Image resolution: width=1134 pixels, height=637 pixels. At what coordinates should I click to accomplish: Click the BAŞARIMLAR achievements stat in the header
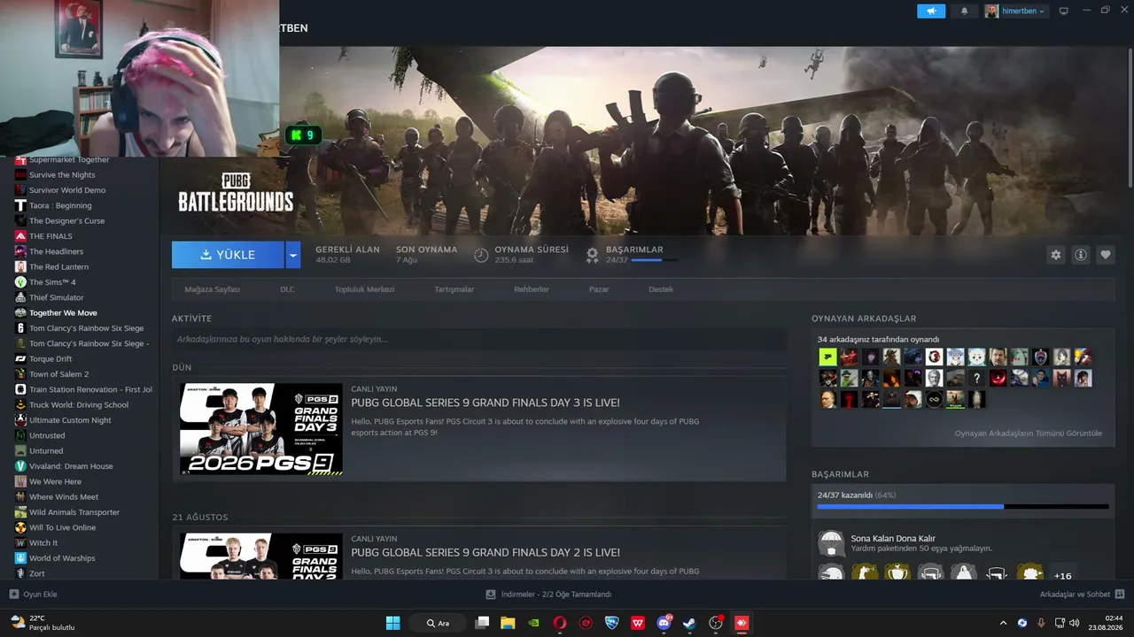(x=634, y=255)
